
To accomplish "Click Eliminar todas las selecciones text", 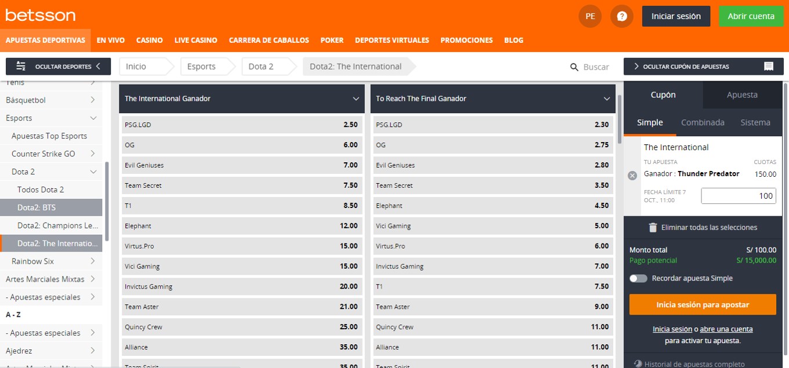I will click(x=709, y=228).
